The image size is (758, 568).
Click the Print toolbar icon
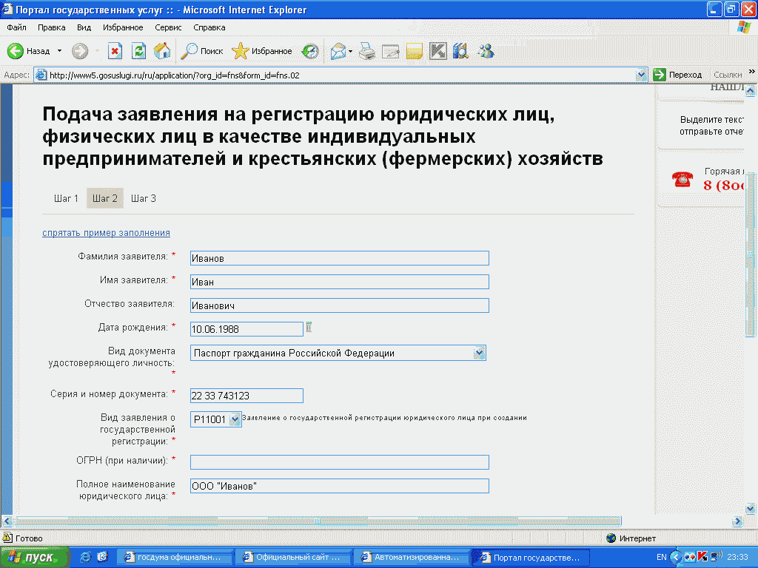(367, 51)
